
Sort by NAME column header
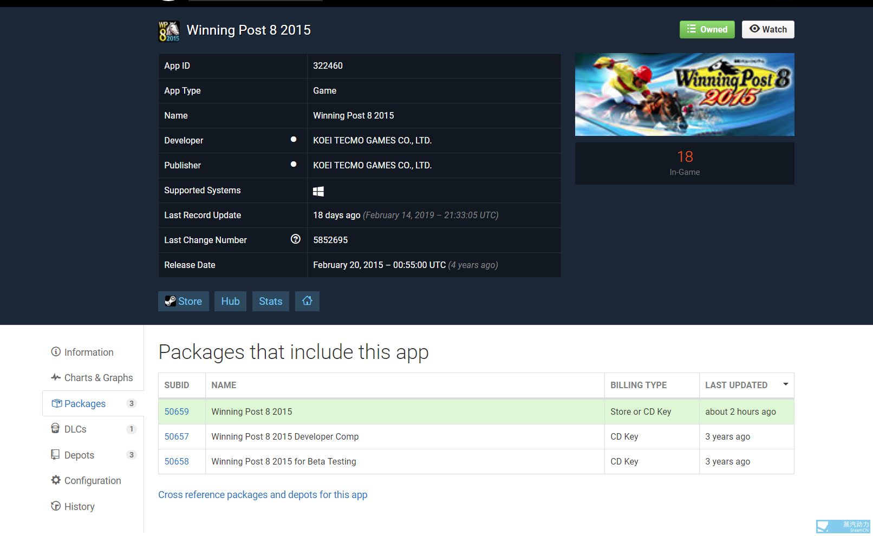(405, 385)
